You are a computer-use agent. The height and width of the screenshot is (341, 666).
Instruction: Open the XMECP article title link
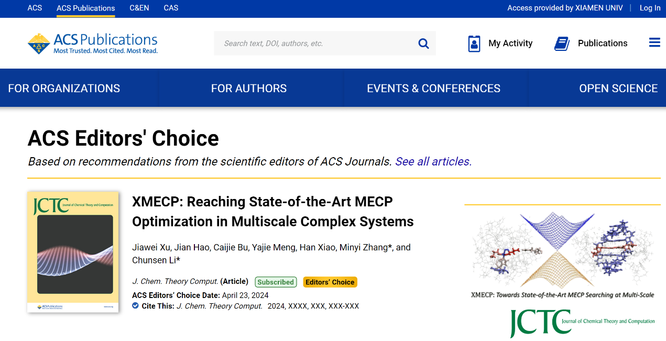coord(272,212)
